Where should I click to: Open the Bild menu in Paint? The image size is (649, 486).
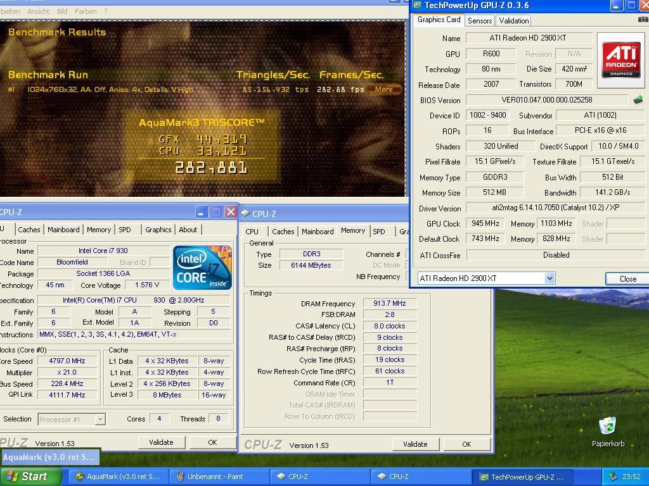pos(62,11)
